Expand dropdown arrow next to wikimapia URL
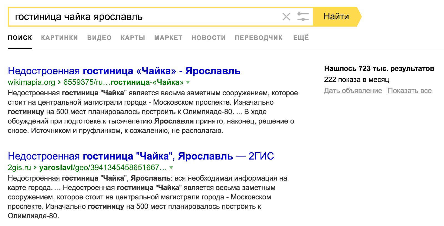The height and width of the screenshot is (226, 444). (x=188, y=82)
